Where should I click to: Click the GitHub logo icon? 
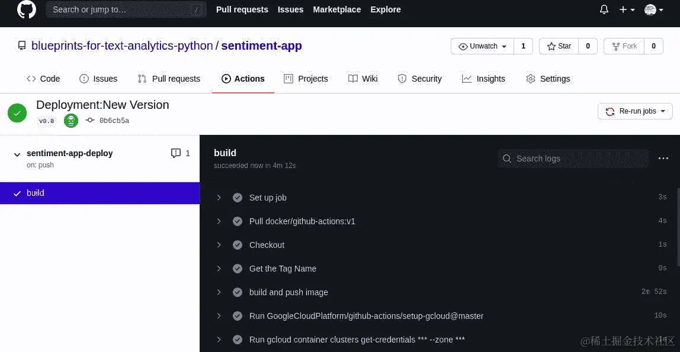coord(26,9)
